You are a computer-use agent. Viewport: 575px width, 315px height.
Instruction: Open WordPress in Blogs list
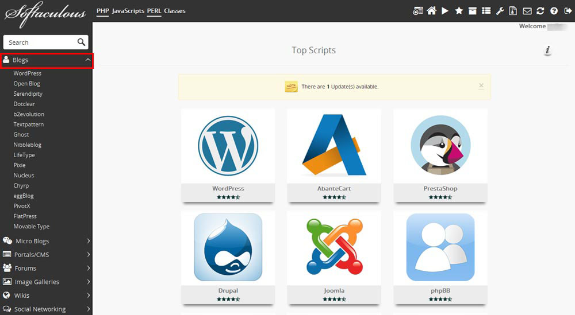(28, 73)
